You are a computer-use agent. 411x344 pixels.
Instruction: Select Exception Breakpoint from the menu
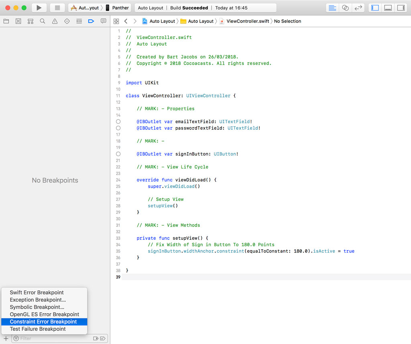pos(37,299)
